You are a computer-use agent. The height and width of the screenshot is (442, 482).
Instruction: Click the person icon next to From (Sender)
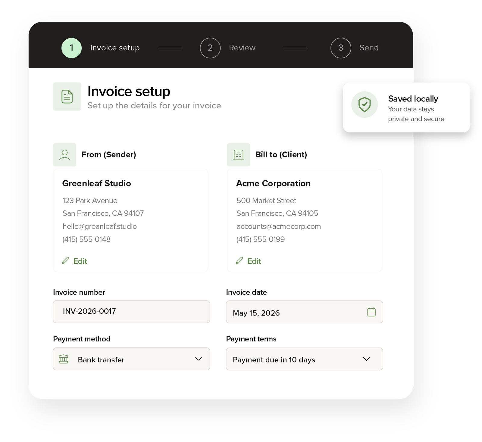[65, 155]
